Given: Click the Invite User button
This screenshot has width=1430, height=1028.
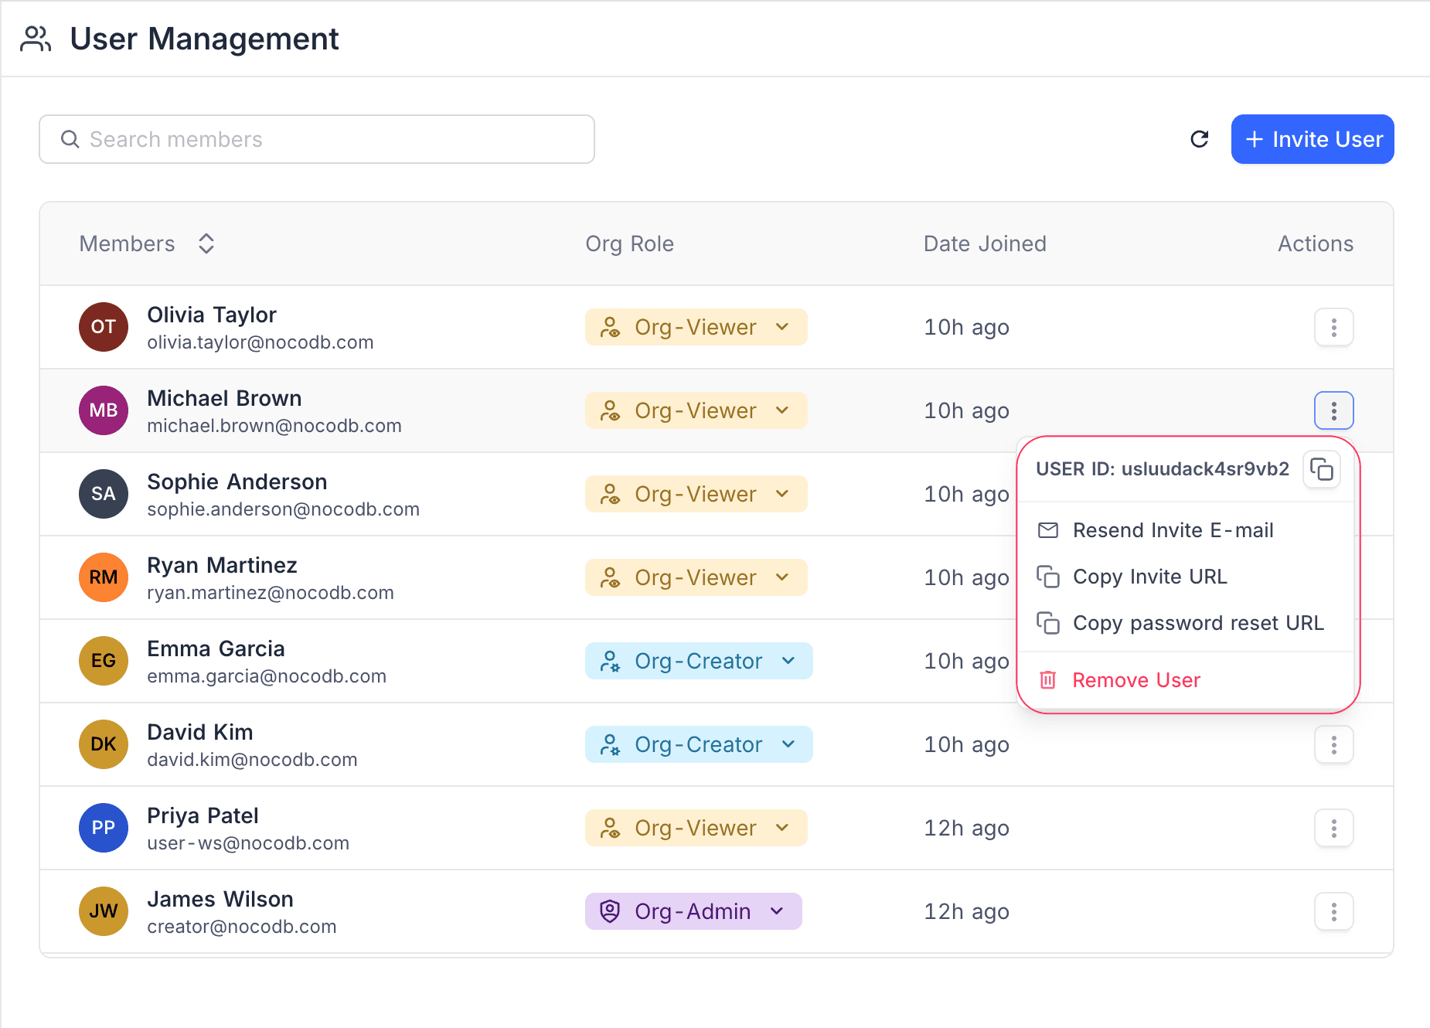Looking at the screenshot, I should click(x=1312, y=139).
